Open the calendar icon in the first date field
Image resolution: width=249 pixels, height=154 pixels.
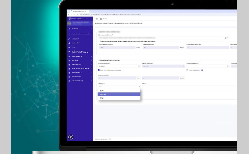coord(139,66)
